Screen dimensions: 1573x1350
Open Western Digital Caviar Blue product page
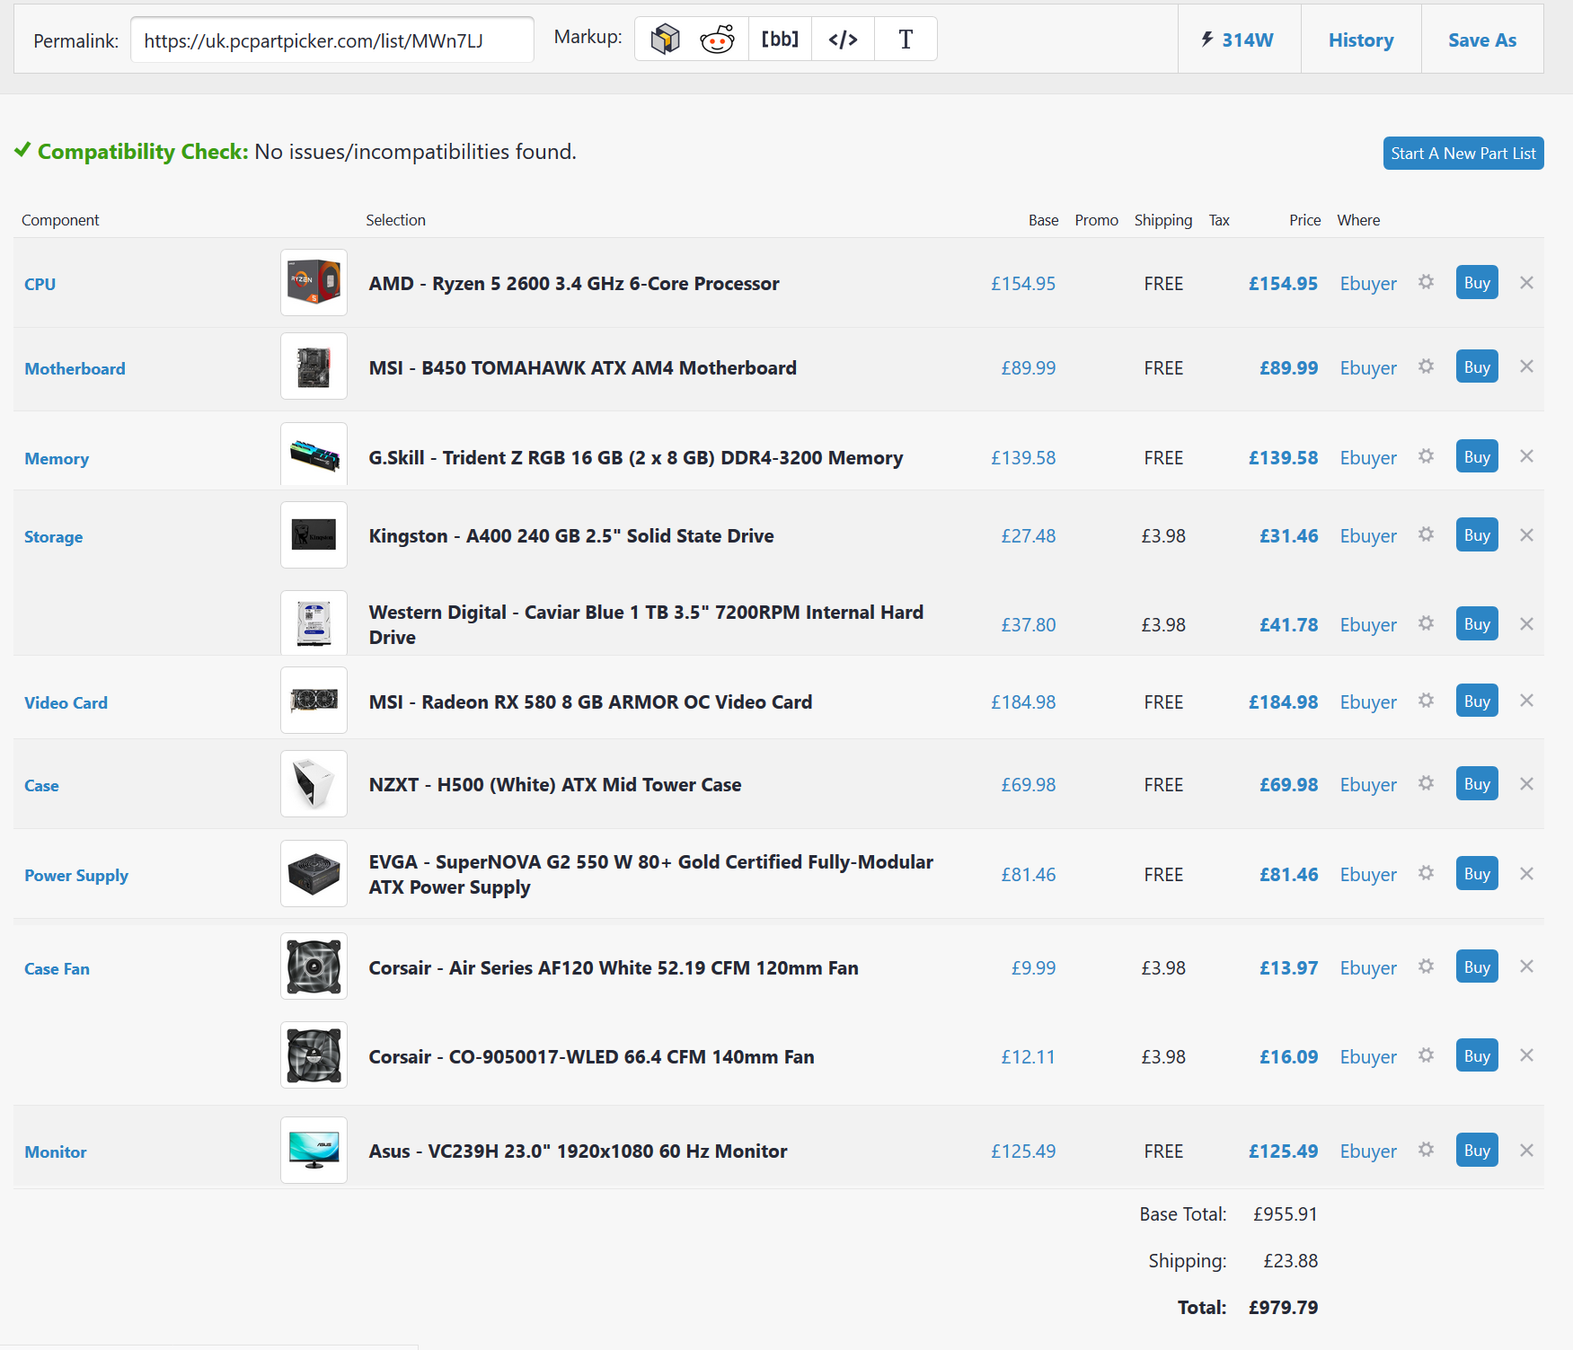point(646,625)
